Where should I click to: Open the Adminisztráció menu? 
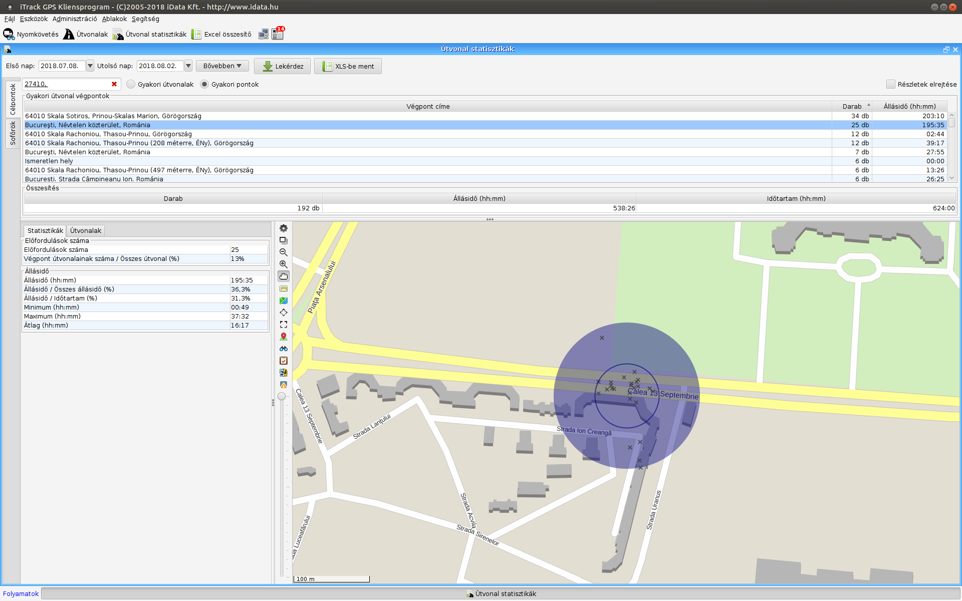[x=75, y=19]
